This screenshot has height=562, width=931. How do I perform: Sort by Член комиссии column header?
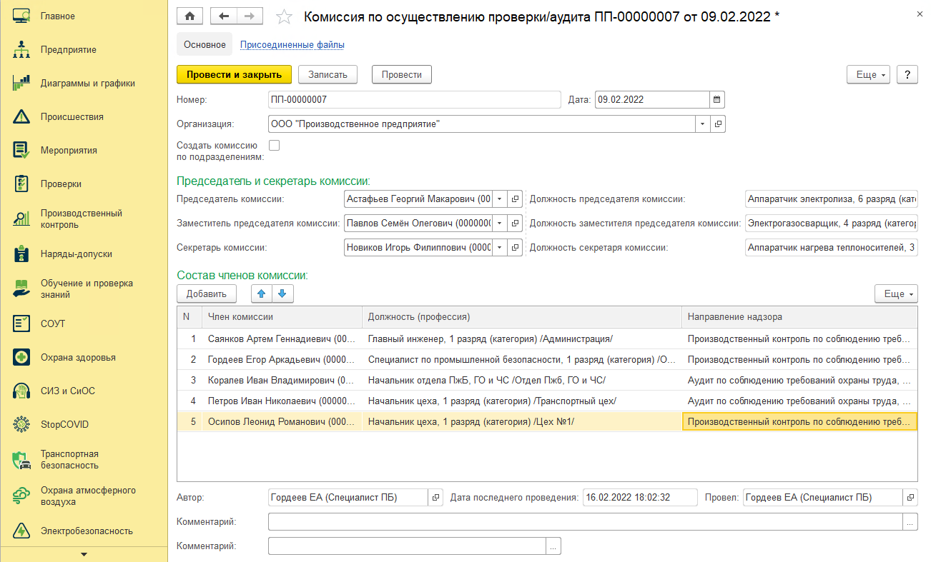click(x=282, y=317)
